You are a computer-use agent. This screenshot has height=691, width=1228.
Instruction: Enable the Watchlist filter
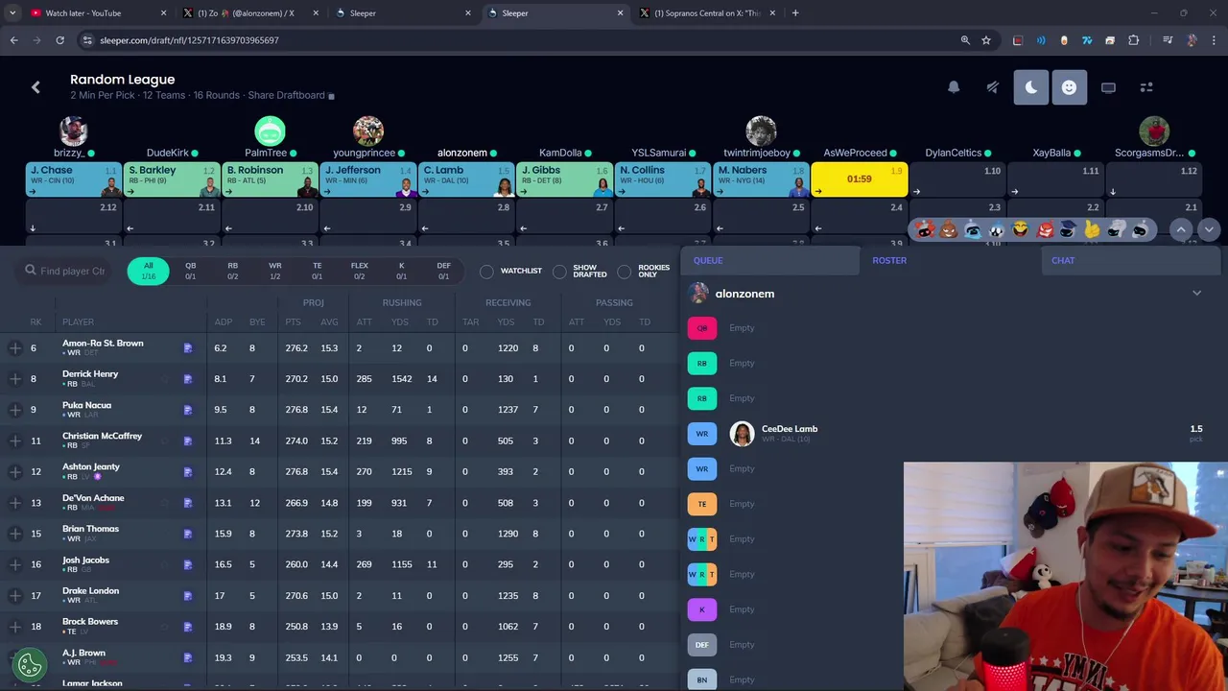tap(486, 272)
